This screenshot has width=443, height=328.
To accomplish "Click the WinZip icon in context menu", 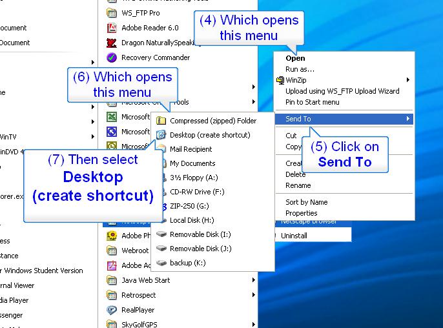I will tap(280, 80).
